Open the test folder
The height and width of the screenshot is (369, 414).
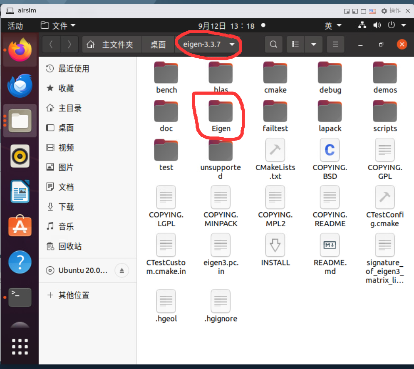166,155
